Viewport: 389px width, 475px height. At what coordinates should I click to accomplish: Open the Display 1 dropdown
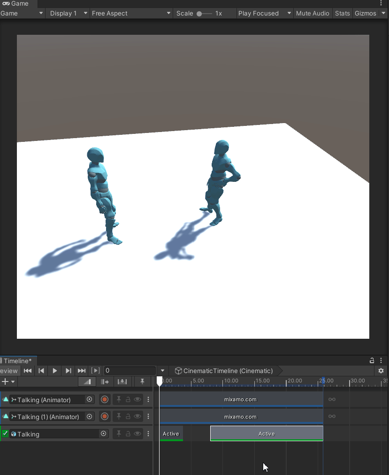67,13
